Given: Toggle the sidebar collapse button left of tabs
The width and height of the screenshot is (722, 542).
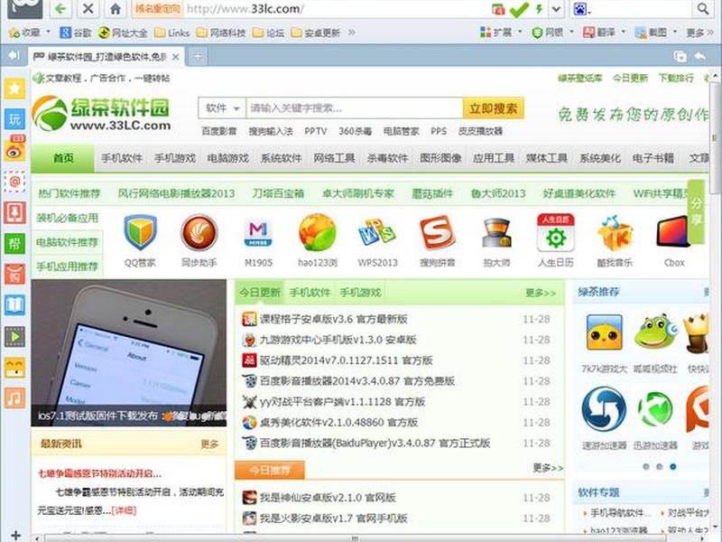Looking at the screenshot, I should pos(14,56).
